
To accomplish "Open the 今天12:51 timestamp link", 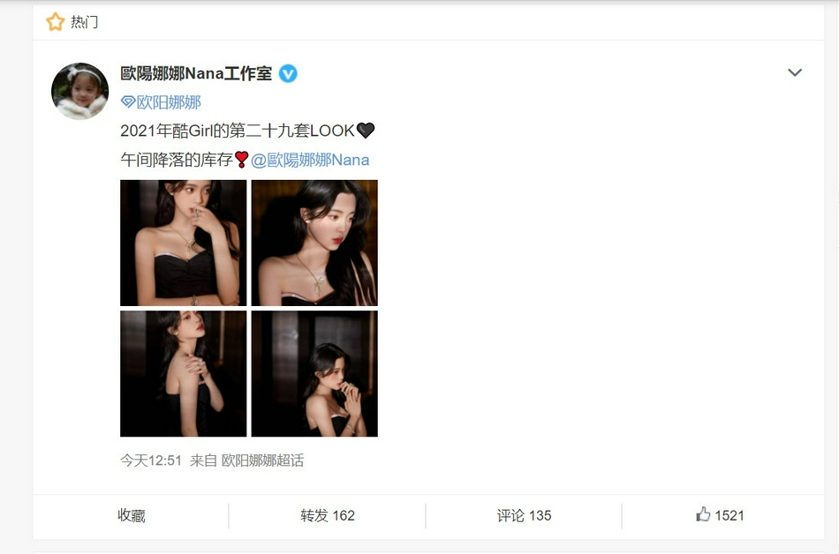I will 151,460.
